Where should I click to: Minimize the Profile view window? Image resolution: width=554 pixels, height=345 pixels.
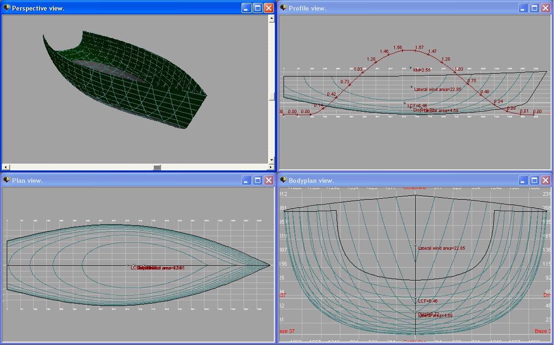point(523,8)
